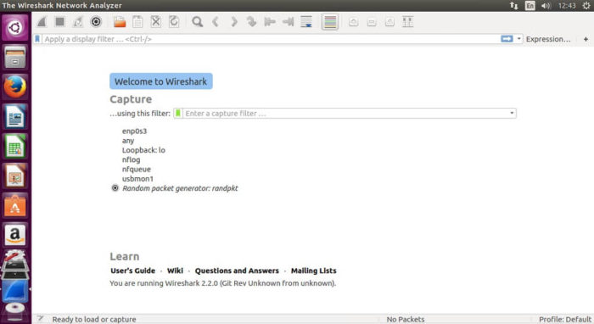Open the Mailing Lists link
594x324 pixels.
314,271
